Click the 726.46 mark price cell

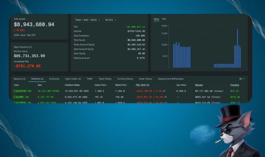119,97
